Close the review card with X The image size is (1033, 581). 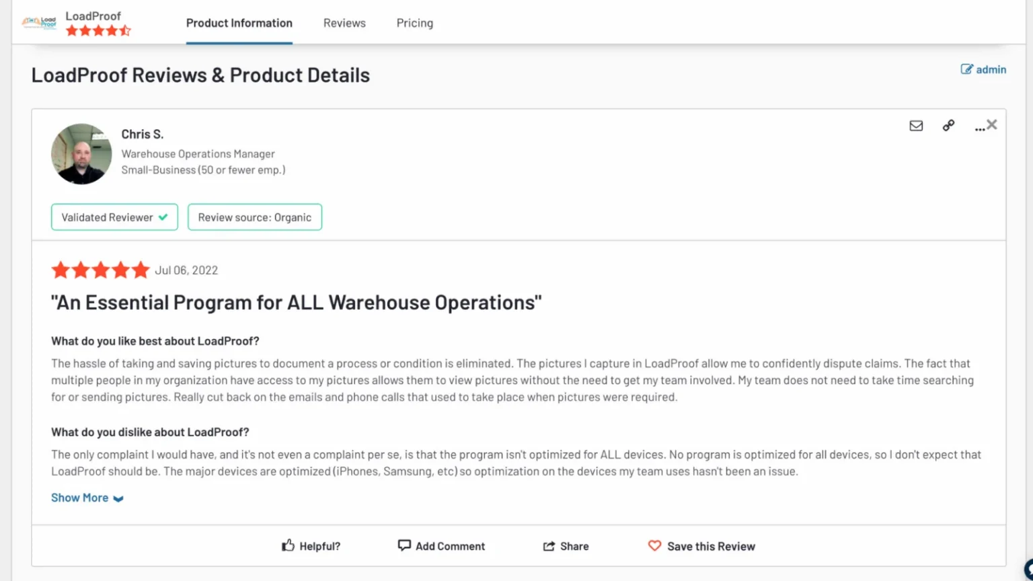[992, 124]
